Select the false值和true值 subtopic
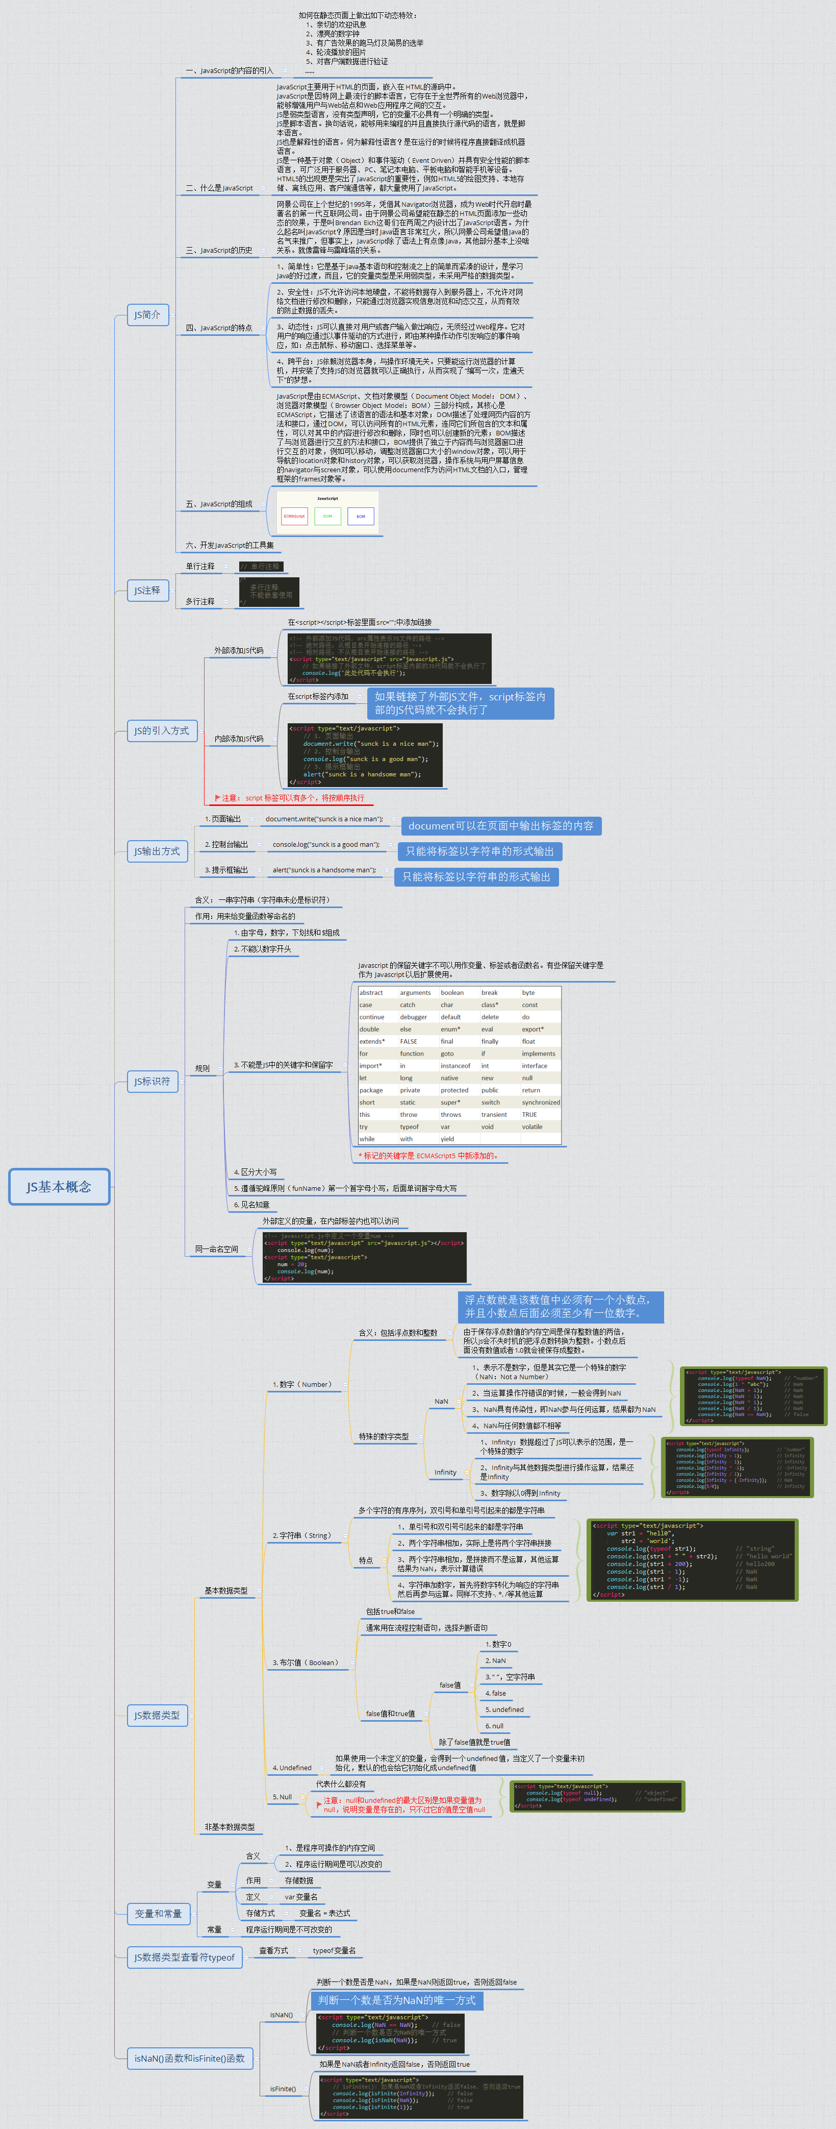Image resolution: width=836 pixels, height=2129 pixels. click(391, 1714)
